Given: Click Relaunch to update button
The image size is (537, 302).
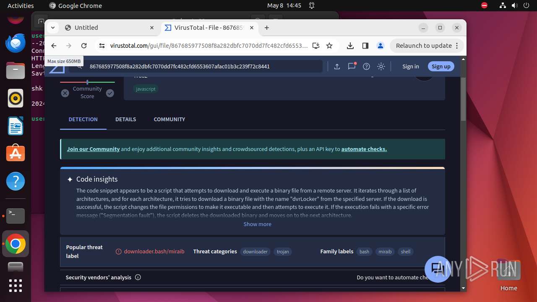Looking at the screenshot, I should [x=427, y=46].
